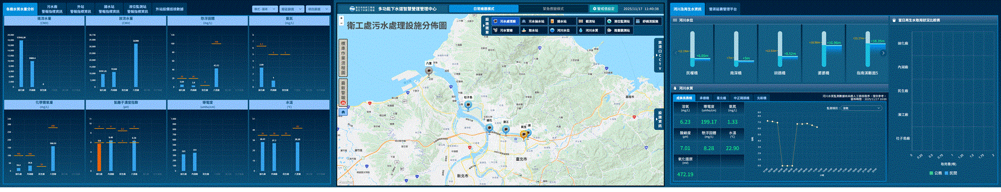Zoom in on the map
The height and width of the screenshot is (192, 1001).
click(341, 18)
